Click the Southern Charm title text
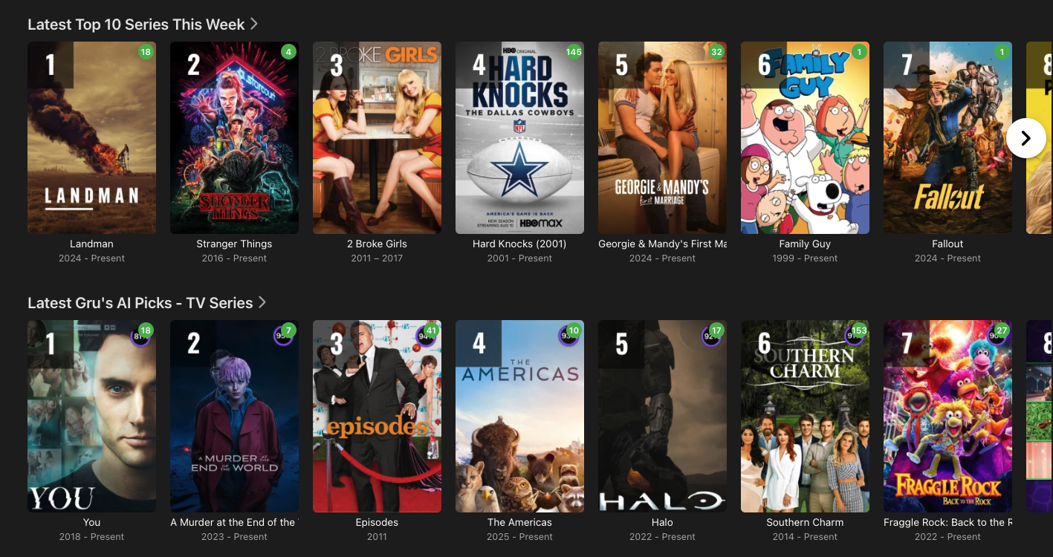1053x557 pixels. click(805, 522)
